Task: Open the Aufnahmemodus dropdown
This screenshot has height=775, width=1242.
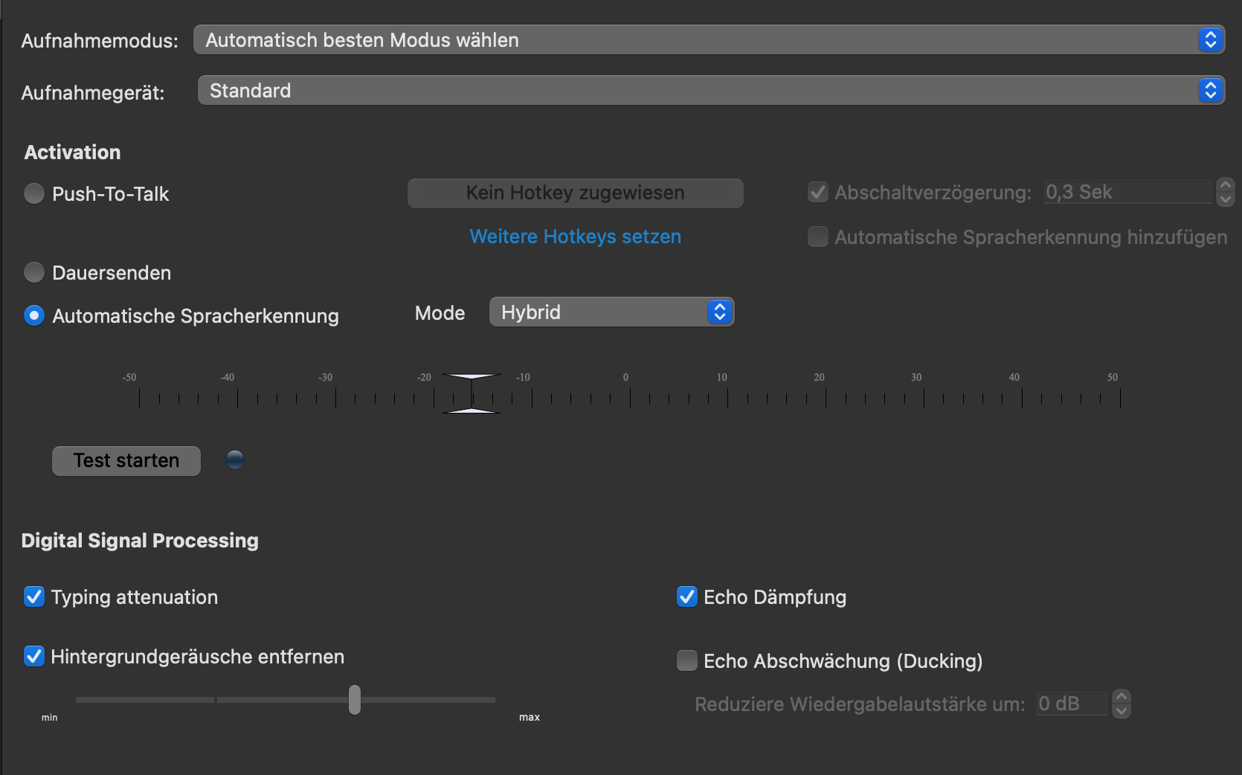Action: click(x=709, y=39)
